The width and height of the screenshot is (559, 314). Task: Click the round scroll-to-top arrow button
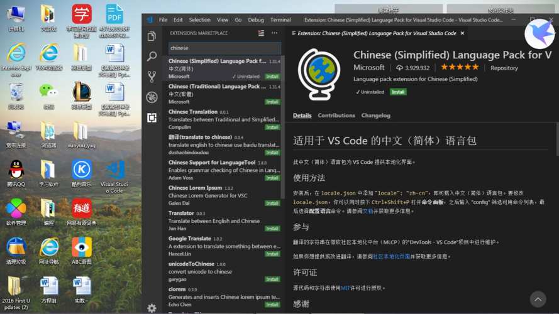(538, 300)
